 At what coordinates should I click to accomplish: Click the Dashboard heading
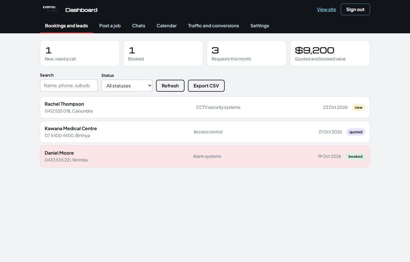[x=81, y=10]
